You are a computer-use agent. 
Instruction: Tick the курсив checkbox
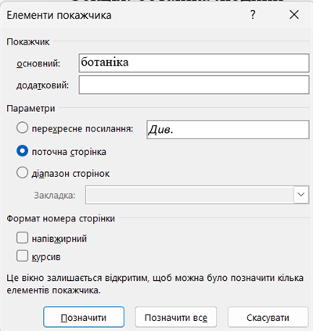22,256
